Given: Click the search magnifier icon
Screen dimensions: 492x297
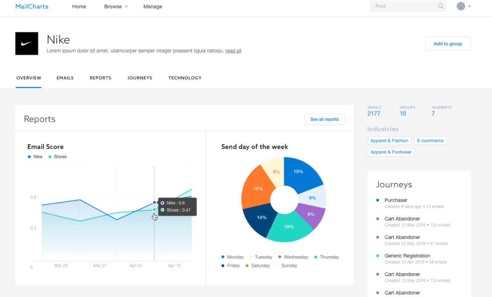Looking at the screenshot, I should (x=441, y=6).
